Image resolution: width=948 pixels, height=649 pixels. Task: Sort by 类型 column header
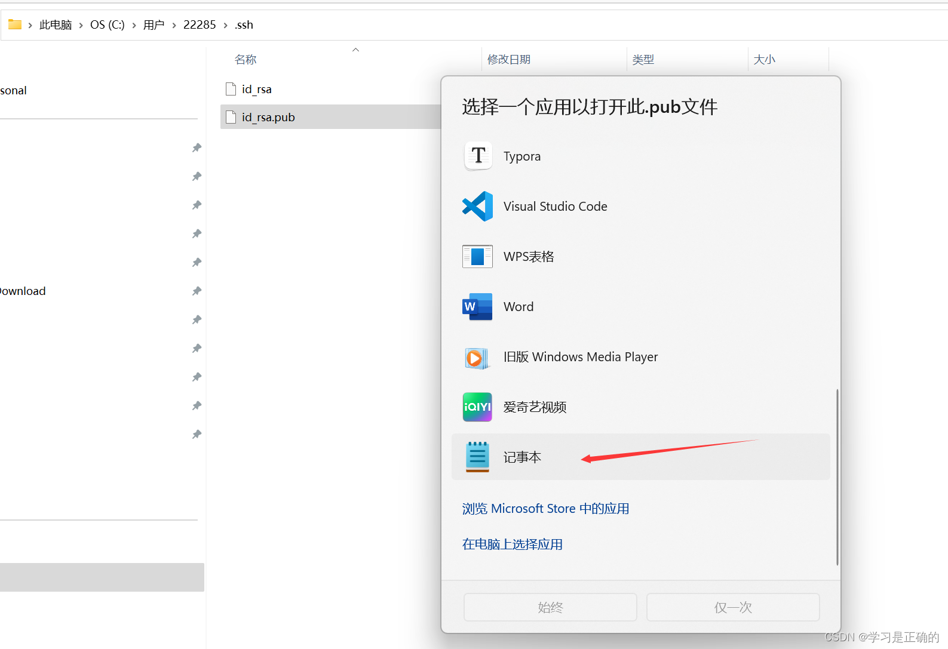[643, 59]
